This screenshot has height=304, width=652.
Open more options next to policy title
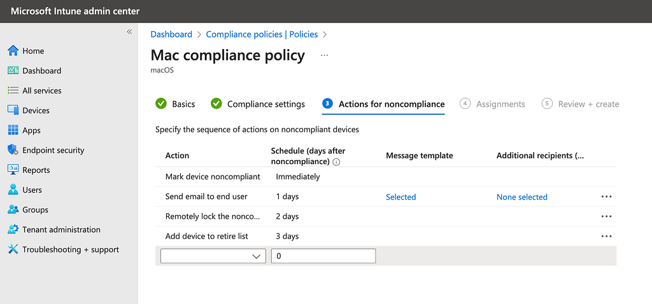(x=325, y=55)
